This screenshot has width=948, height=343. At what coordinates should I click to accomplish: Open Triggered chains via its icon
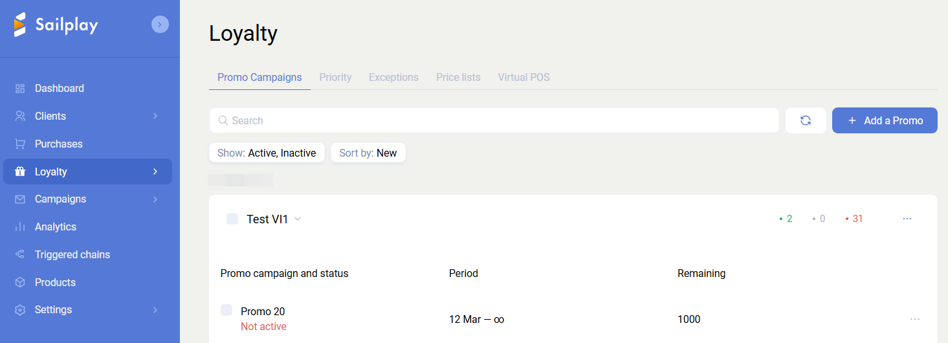(20, 254)
